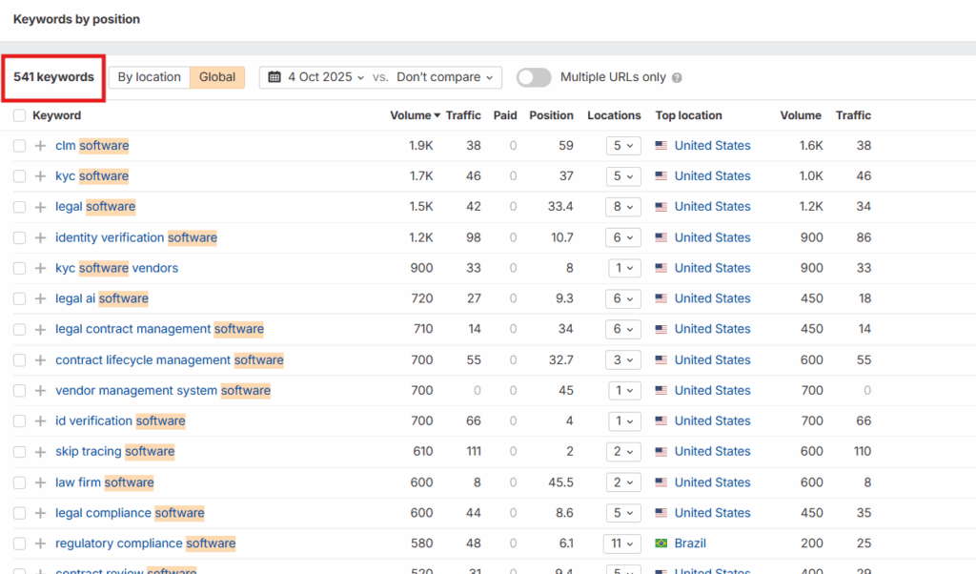Enable the Multiple URLs only toggle
976x574 pixels.
click(534, 77)
